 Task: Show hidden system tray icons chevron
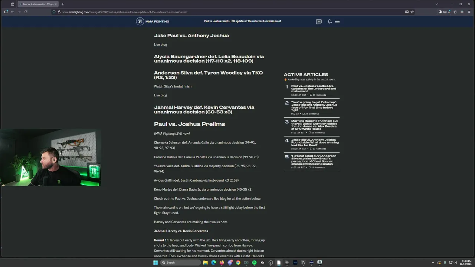pos(433,263)
